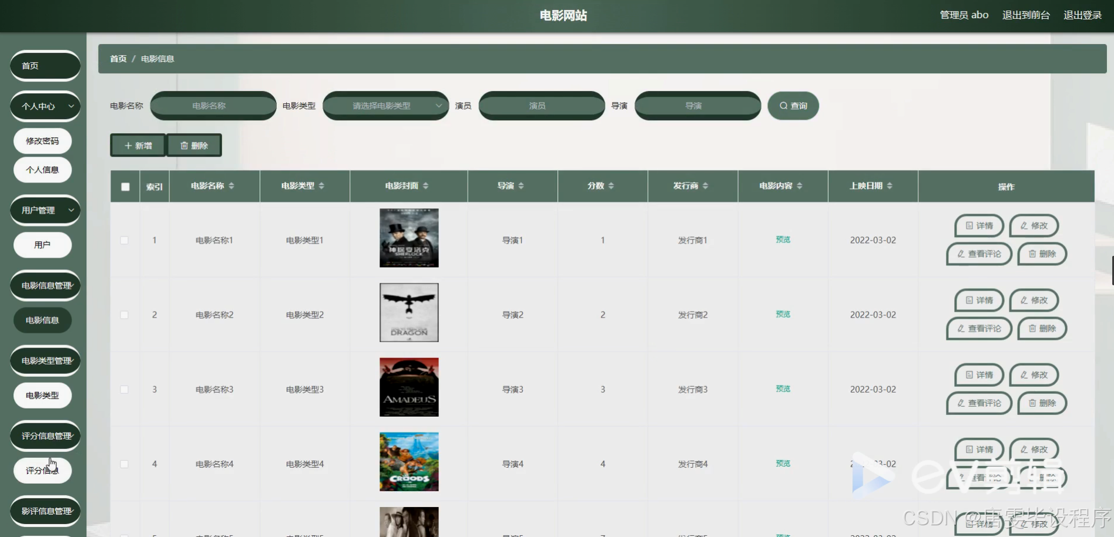
Task: Toggle select-all checkbox in table header
Action: click(x=125, y=187)
